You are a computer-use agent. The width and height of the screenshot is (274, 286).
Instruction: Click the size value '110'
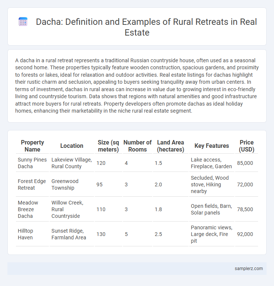click(101, 209)
